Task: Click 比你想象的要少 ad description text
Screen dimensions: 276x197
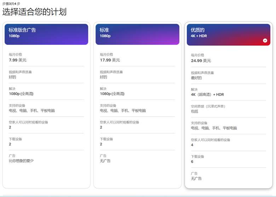Action: [21, 161]
